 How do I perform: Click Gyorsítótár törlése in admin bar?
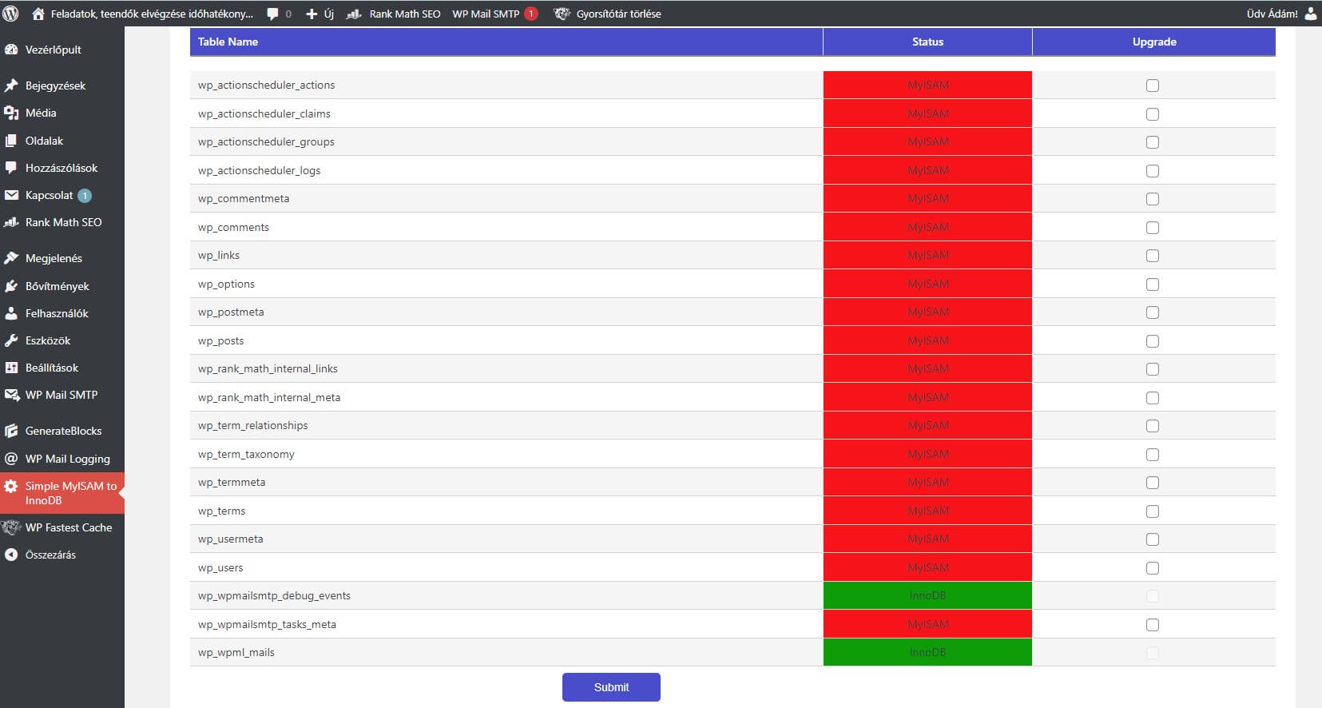point(618,14)
